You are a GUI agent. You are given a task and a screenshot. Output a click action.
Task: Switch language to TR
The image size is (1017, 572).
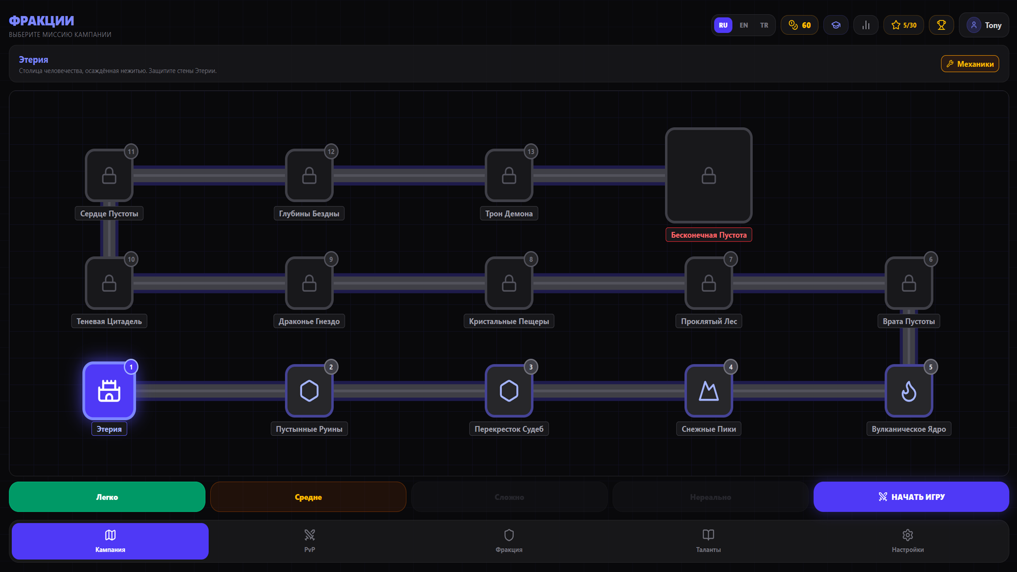tap(764, 25)
